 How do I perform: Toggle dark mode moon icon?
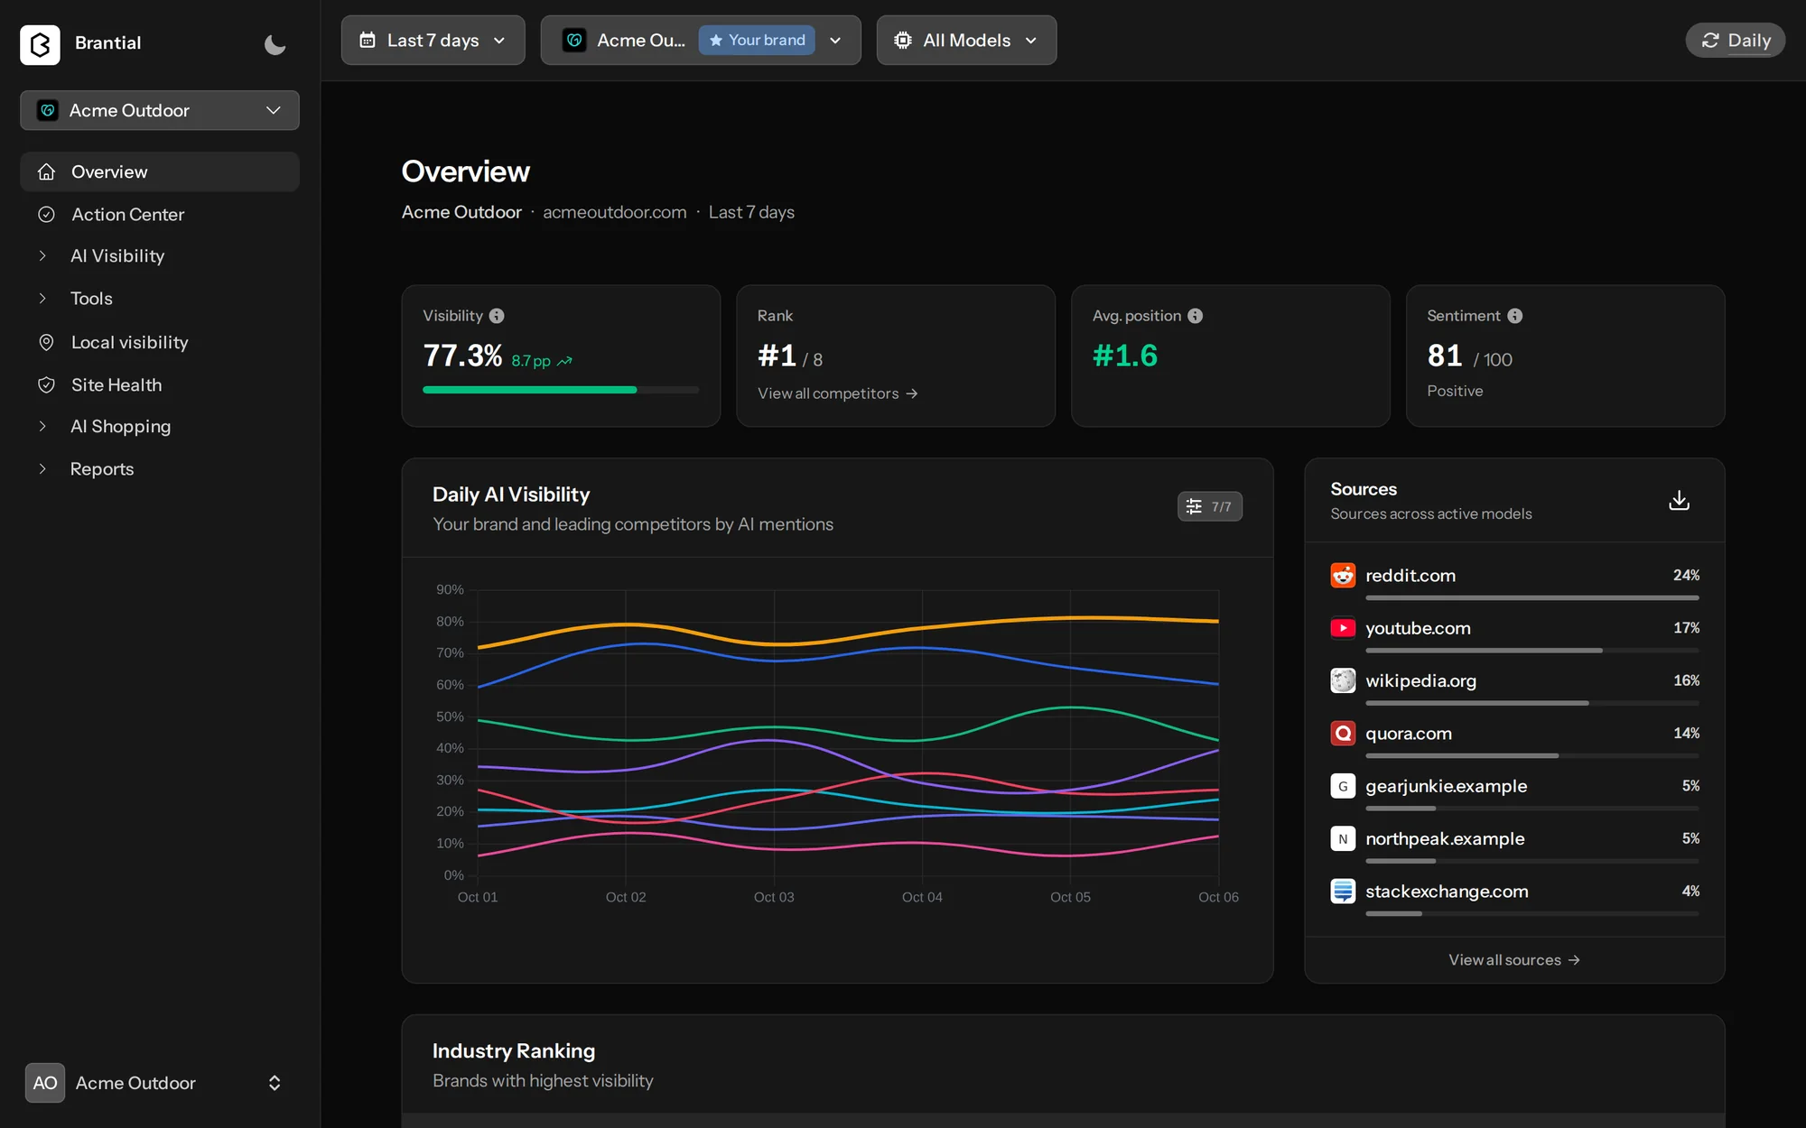tap(275, 44)
